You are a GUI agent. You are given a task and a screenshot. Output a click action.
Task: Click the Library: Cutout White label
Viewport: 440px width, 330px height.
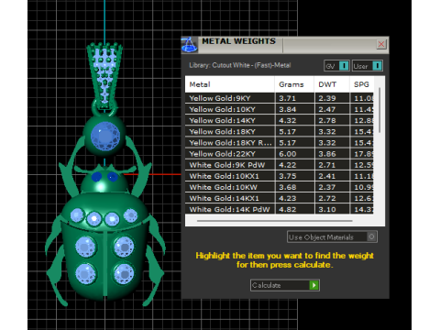coord(240,65)
